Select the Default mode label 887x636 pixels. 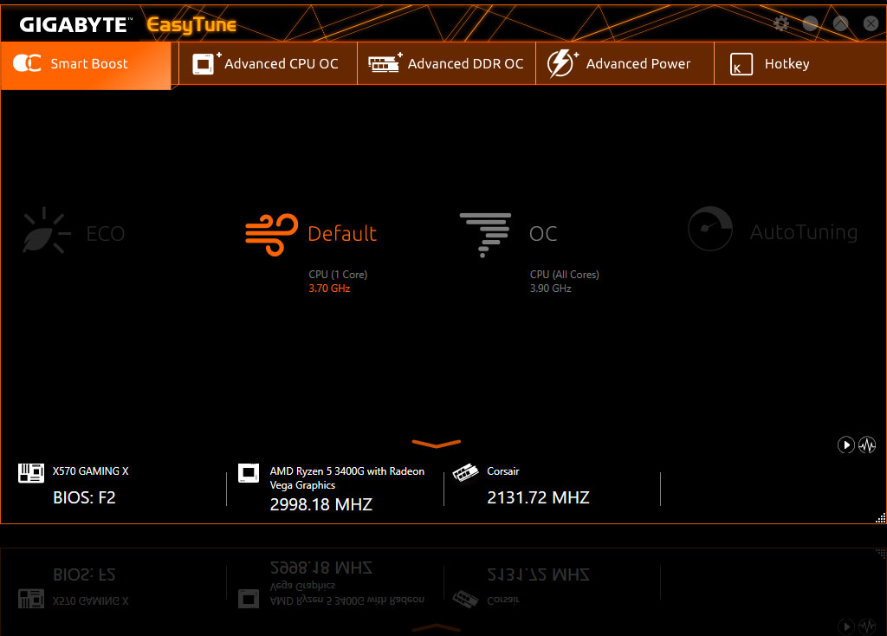[342, 233]
